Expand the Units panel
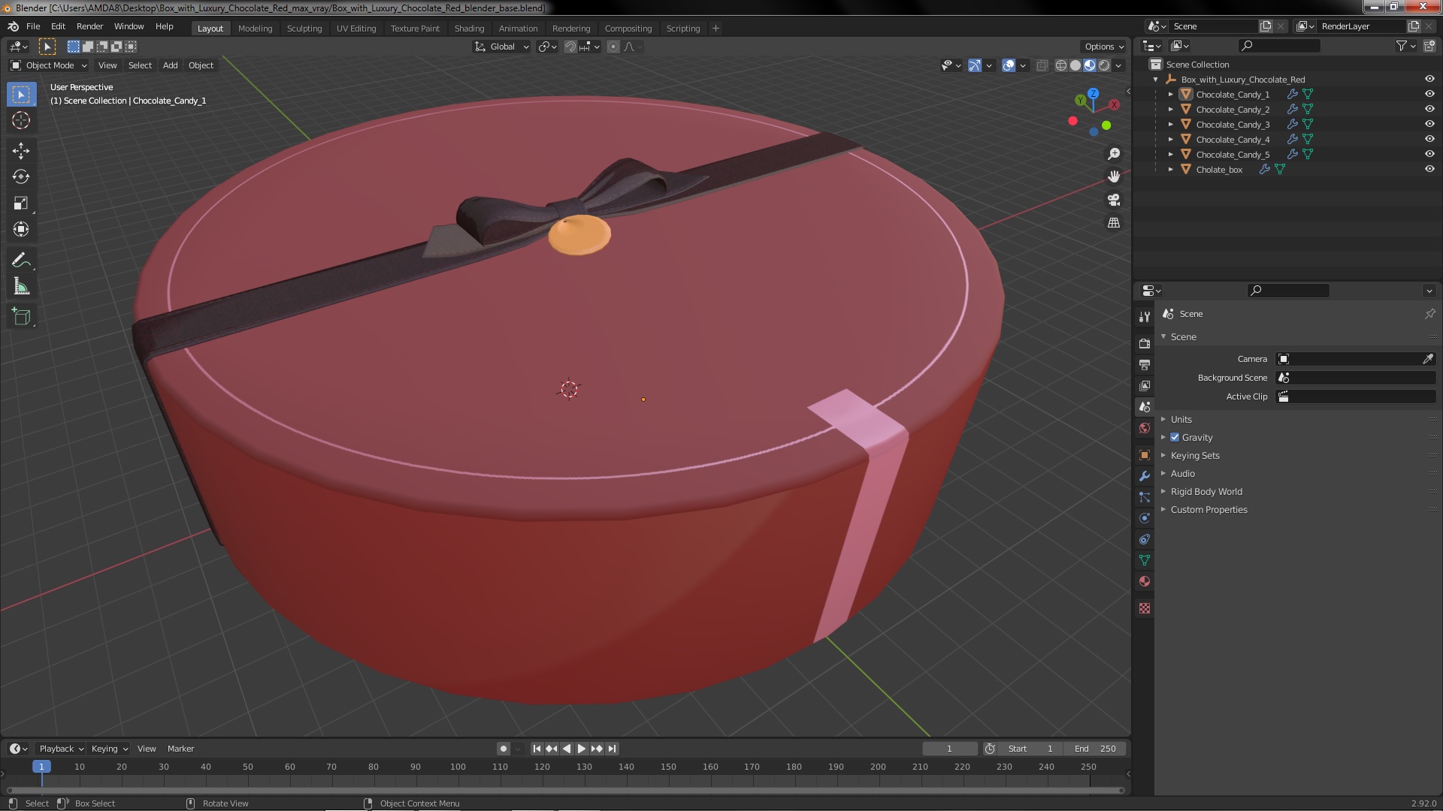This screenshot has height=811, width=1443. tap(1181, 419)
